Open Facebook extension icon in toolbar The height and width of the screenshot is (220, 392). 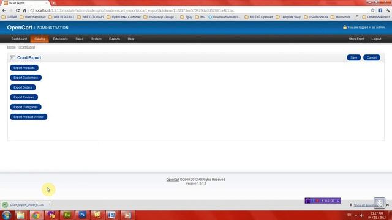point(380,10)
